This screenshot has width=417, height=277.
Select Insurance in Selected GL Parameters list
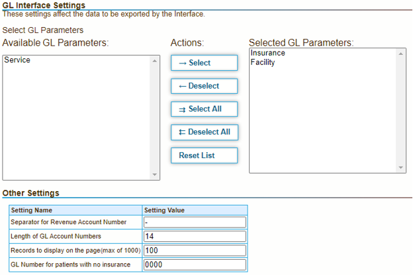(x=267, y=53)
